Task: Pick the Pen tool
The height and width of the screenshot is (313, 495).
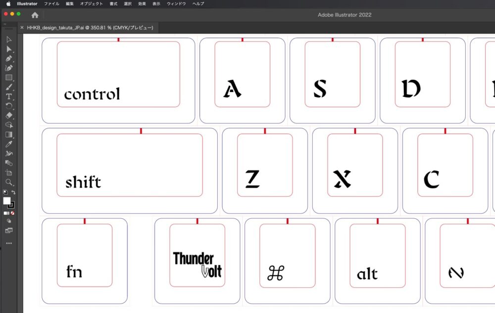Action: 9,58
